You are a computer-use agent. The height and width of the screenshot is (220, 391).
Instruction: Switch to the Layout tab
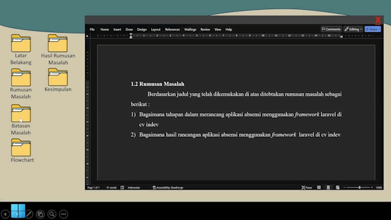click(x=156, y=29)
